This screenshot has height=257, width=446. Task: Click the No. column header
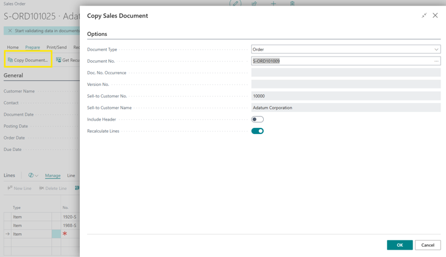pyautogui.click(x=65, y=208)
